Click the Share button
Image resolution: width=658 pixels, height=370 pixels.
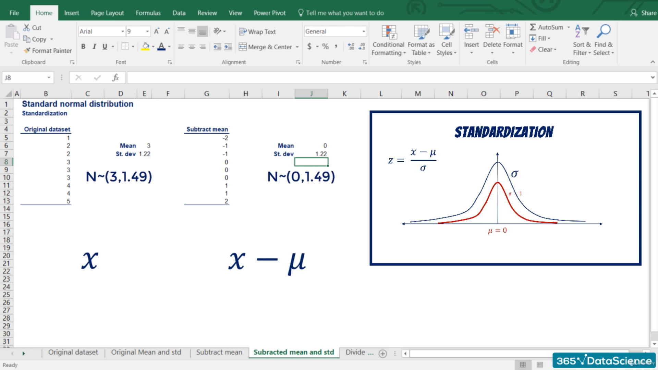(644, 13)
